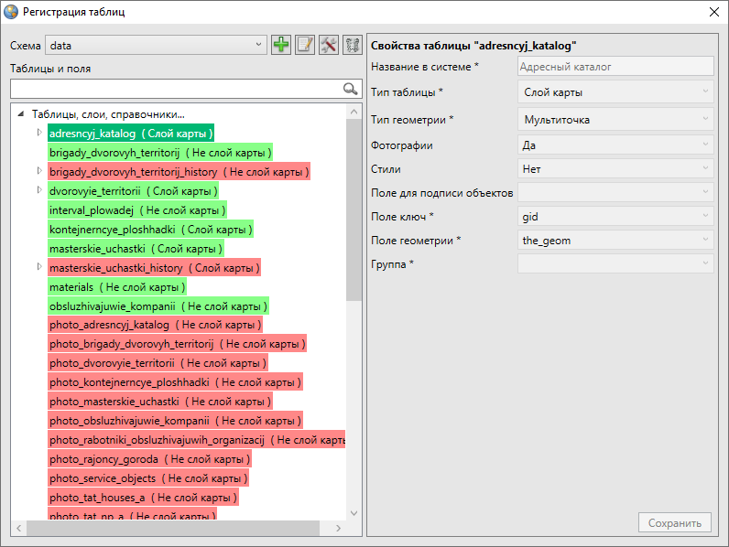
Task: Click the fourth toolbar icon right of Схема
Action: (352, 45)
